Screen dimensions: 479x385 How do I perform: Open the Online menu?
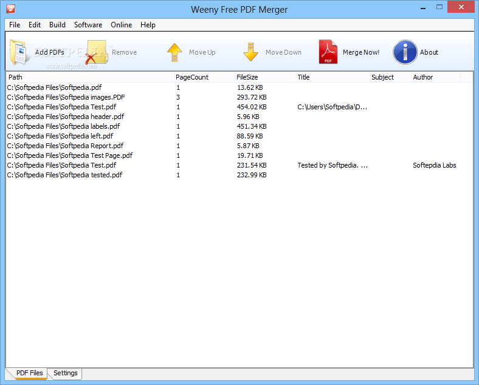(122, 25)
